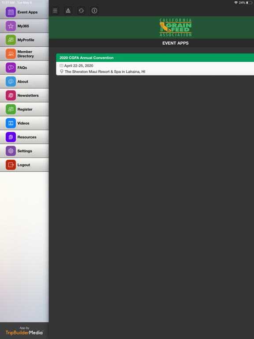Tap the battery status indicator
The width and height of the screenshot is (254, 339).
click(x=249, y=3)
